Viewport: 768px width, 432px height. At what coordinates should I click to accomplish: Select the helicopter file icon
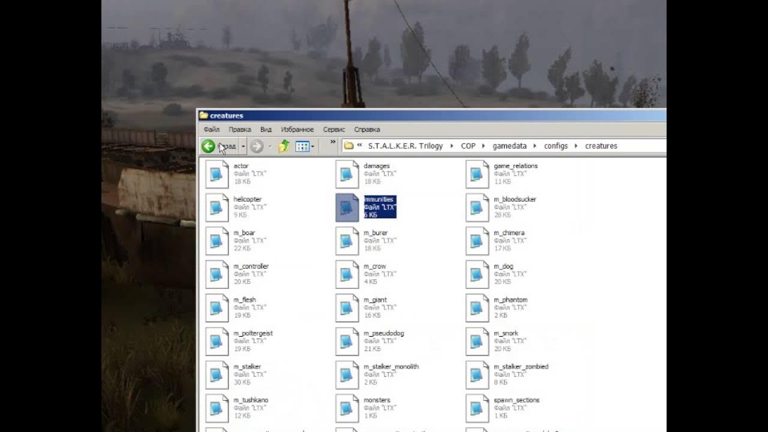[x=217, y=208]
